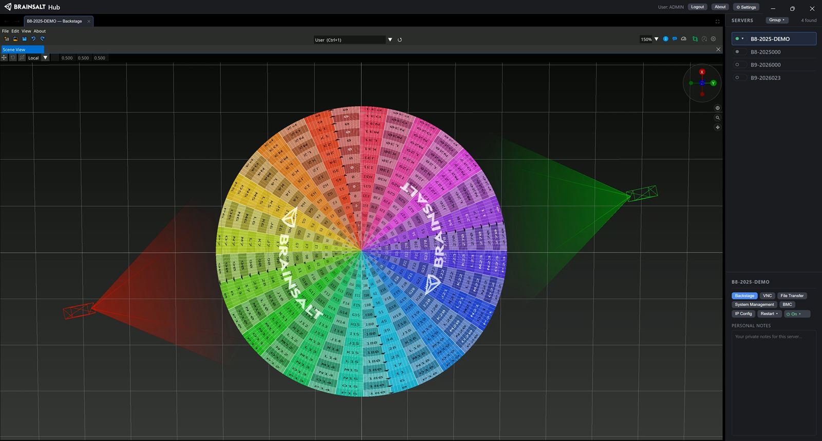Open the Local coordinate space dropdown

pyautogui.click(x=45, y=58)
